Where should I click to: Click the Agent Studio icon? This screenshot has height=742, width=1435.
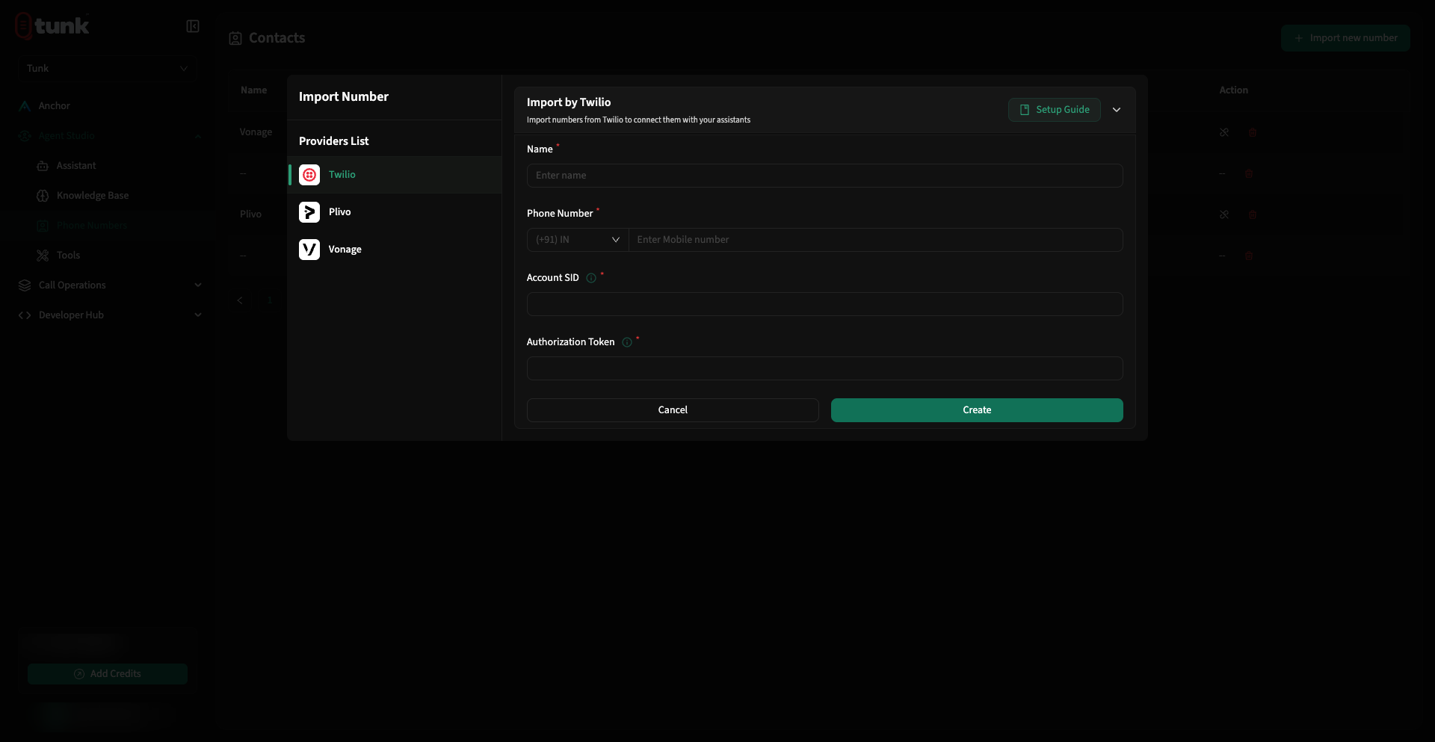[x=25, y=136]
